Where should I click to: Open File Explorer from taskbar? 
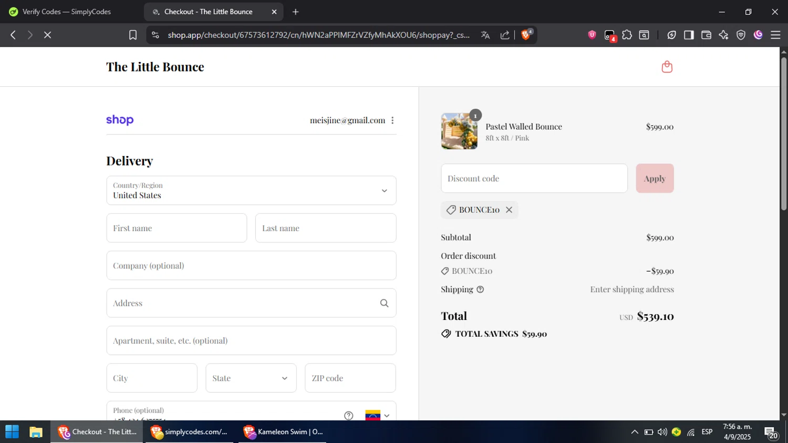coord(36,432)
